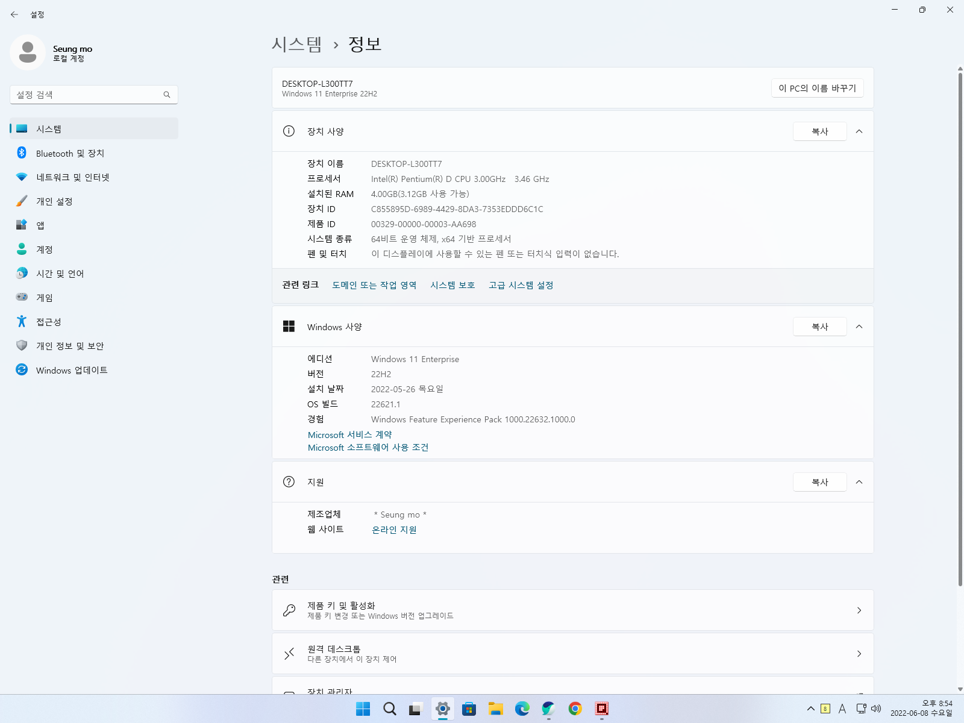
Task: Click the vertical scrollbar on the right
Action: click(x=960, y=328)
